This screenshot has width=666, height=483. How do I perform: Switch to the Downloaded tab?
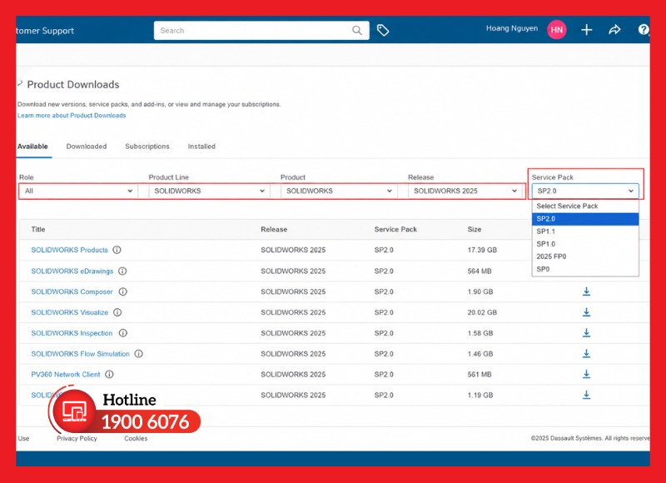coord(87,146)
